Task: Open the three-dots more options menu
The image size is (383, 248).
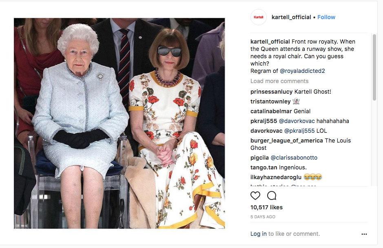Action: (x=364, y=234)
